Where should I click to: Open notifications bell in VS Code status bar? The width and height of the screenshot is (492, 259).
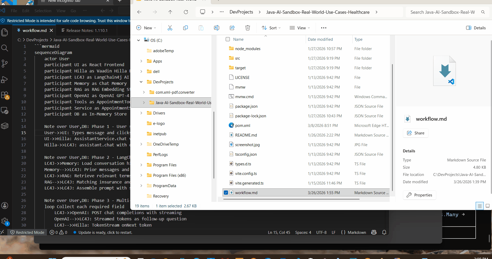point(384,232)
